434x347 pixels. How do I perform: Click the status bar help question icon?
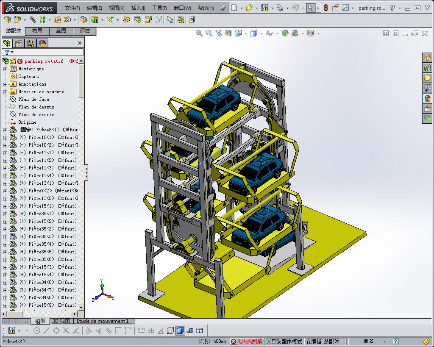click(395, 341)
